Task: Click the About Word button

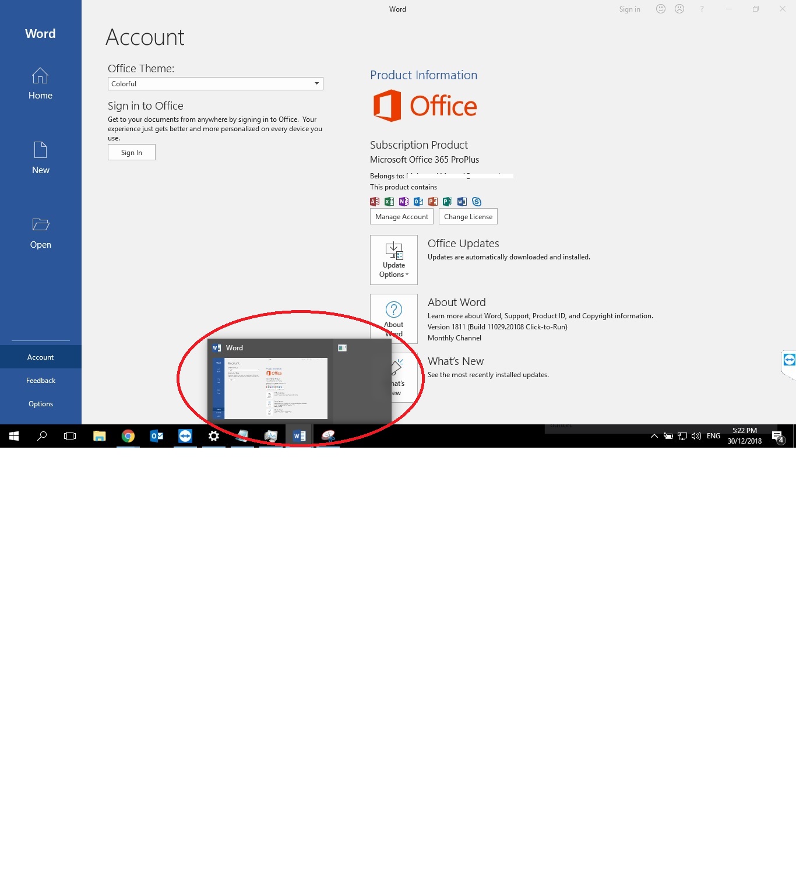Action: tap(394, 318)
